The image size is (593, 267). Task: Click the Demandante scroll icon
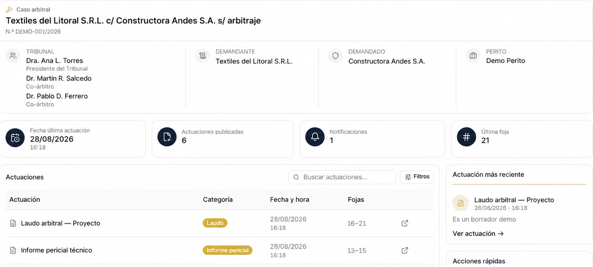pyautogui.click(x=203, y=56)
